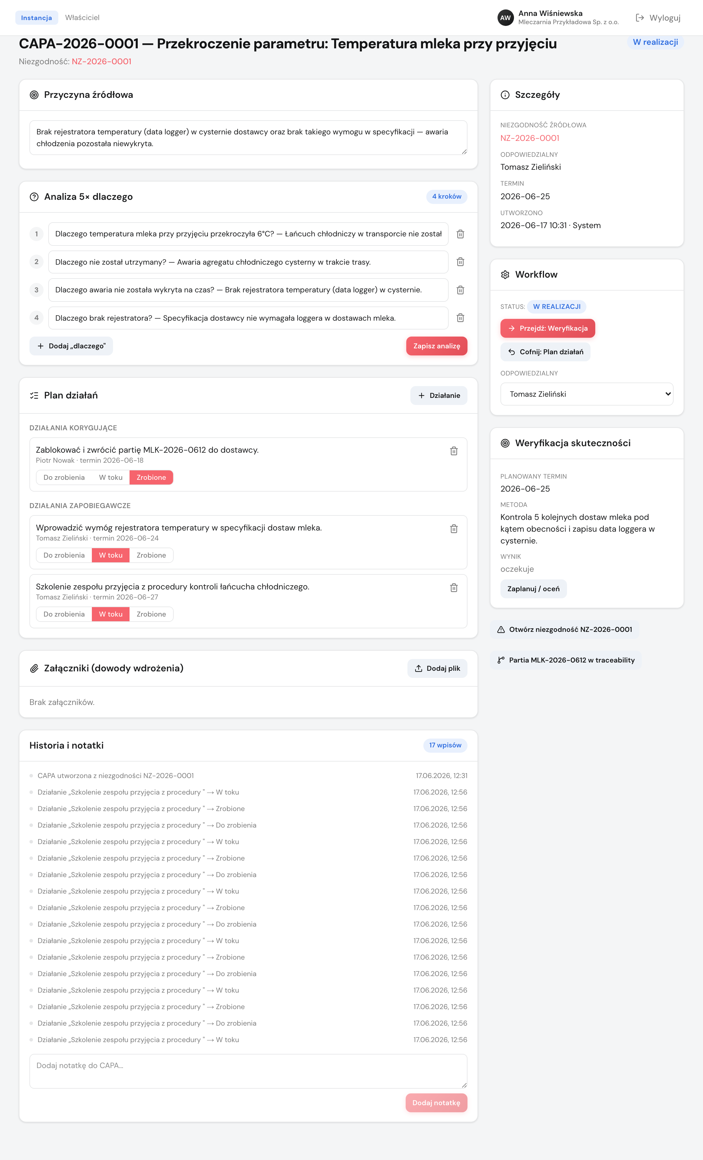The image size is (703, 1160).
Task: Click "Zapisz analizę" button
Action: [436, 346]
